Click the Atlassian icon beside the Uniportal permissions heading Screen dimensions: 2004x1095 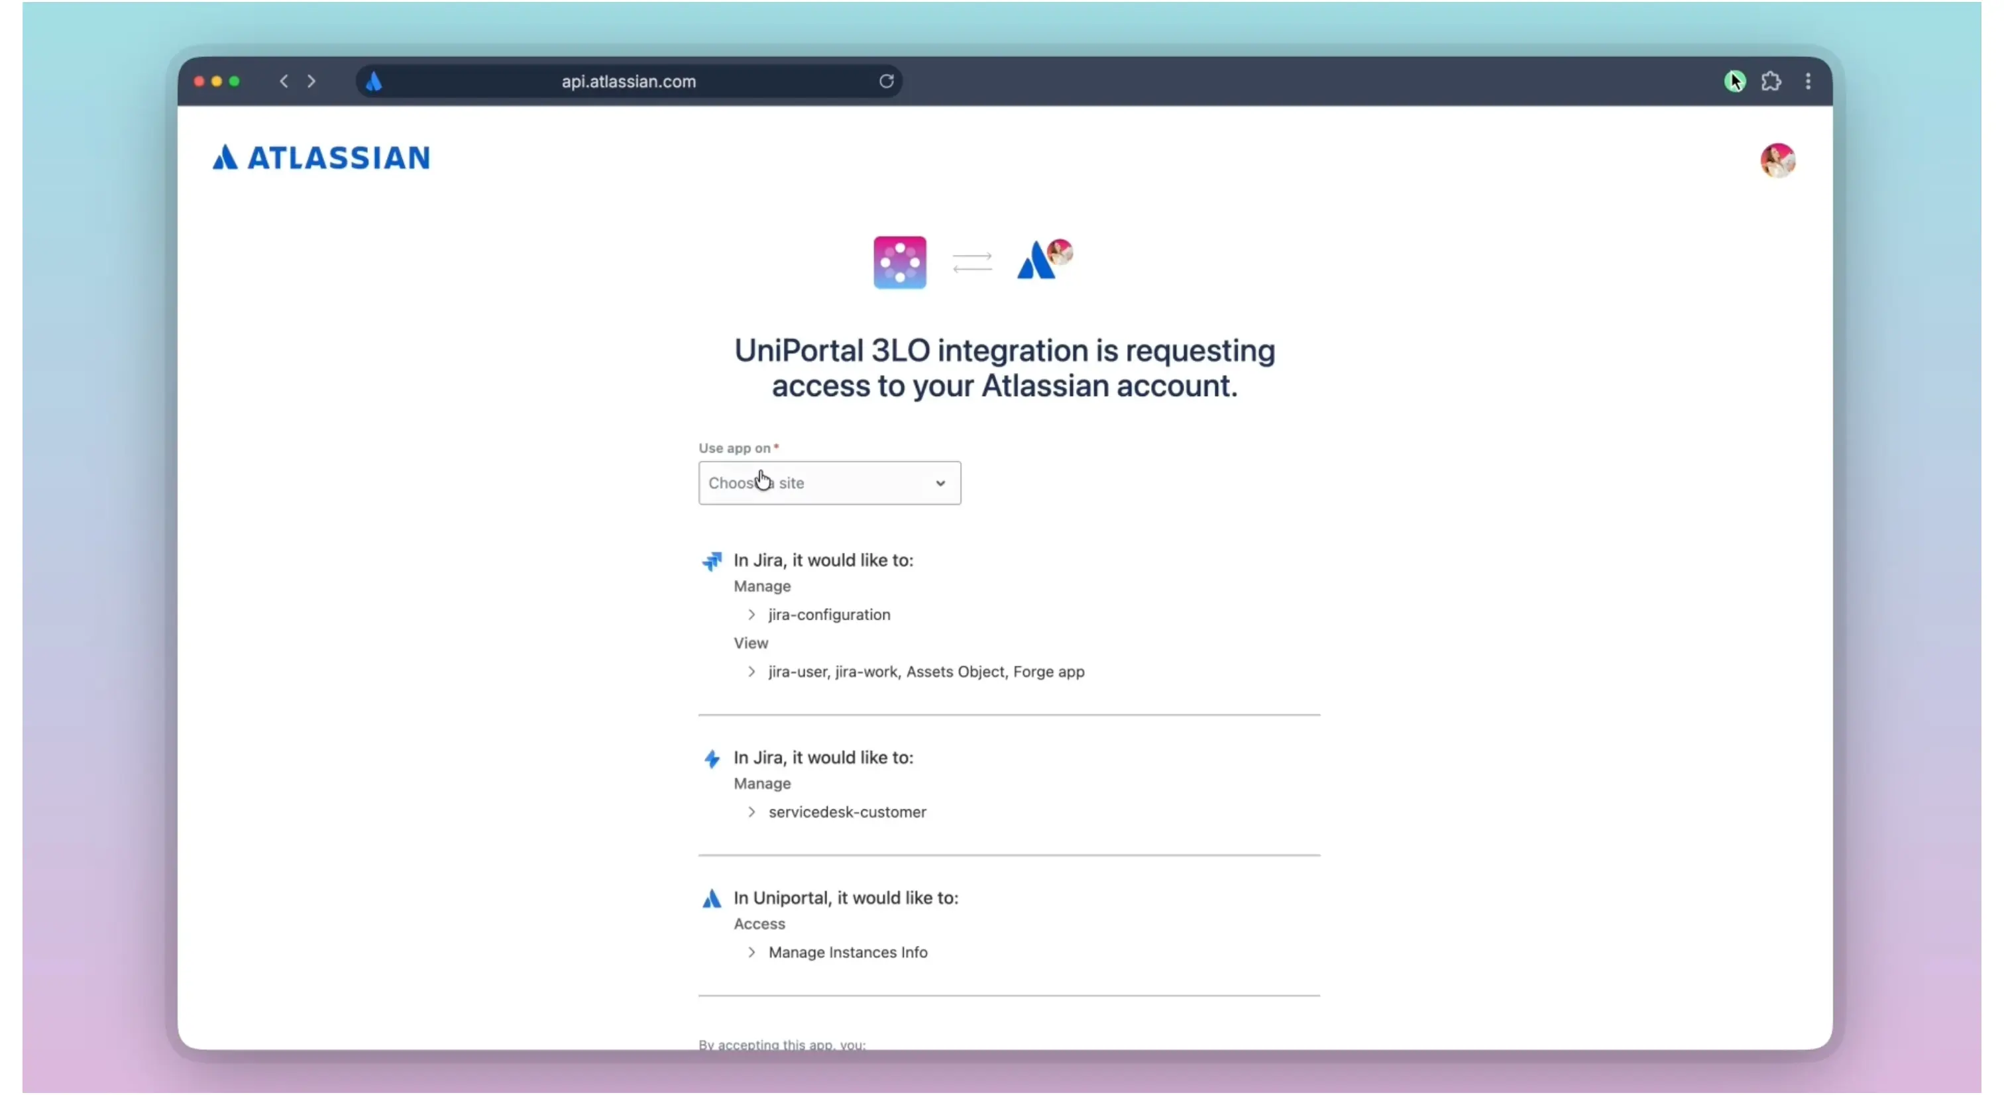(711, 898)
